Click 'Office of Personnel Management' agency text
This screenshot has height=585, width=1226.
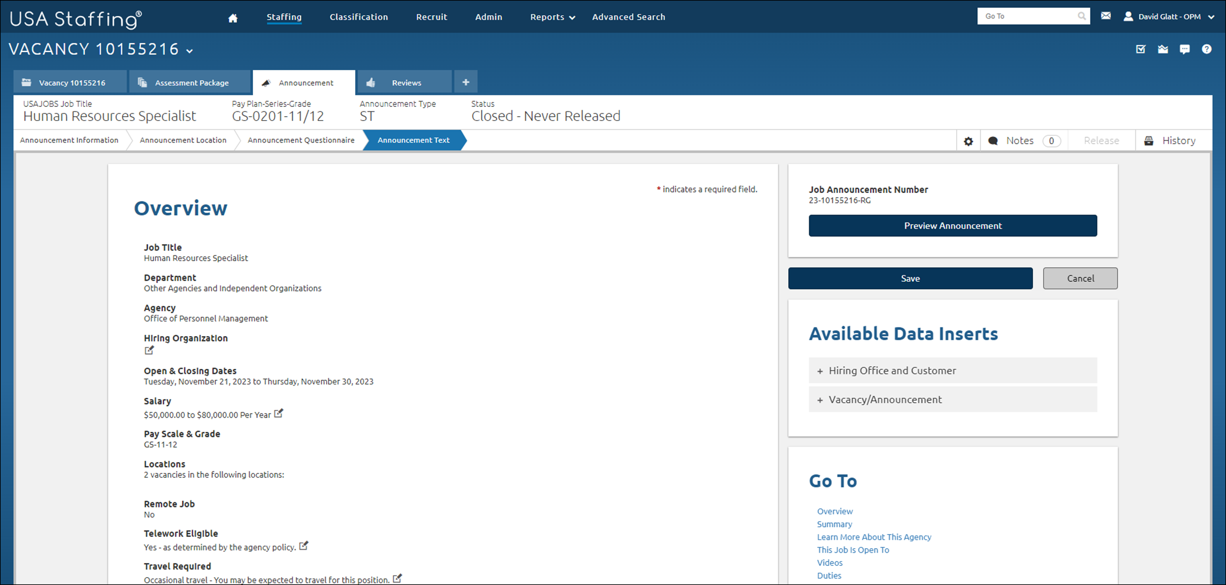(205, 318)
